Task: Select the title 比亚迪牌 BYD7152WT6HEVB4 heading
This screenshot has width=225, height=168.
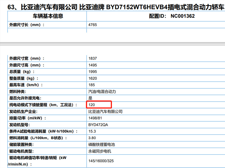Action: click(x=116, y=7)
